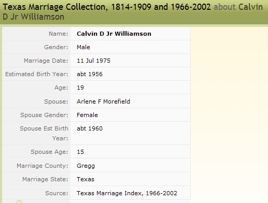This screenshot has width=268, height=203.
Task: Click the Marriage State value Texas
Action: coord(86,179)
